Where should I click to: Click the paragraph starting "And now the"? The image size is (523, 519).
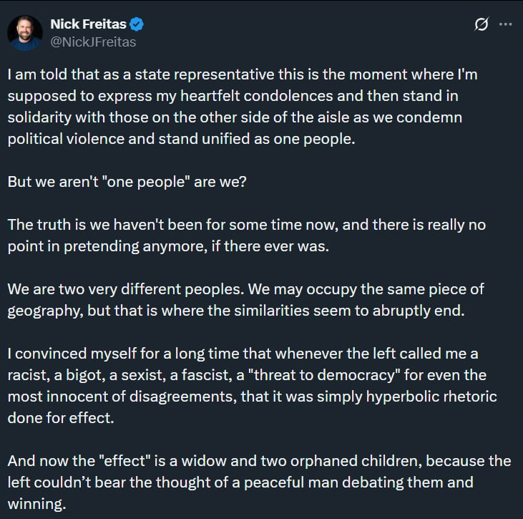pyautogui.click(x=259, y=482)
